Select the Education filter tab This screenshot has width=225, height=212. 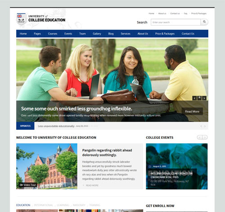point(23,205)
